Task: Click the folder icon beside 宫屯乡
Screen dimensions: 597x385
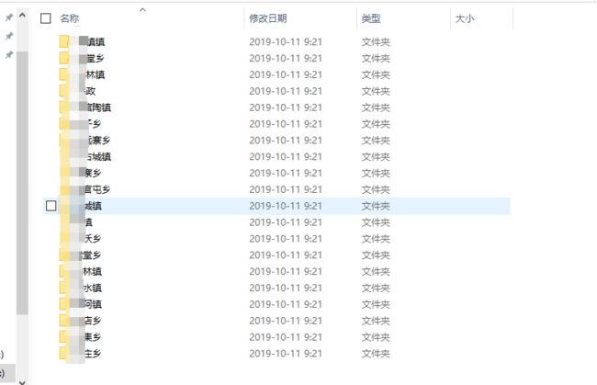Action: [x=64, y=189]
